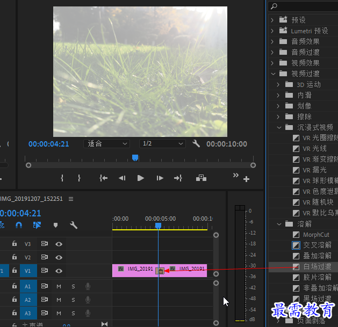Select the VR 漏光 transition

click(314, 170)
